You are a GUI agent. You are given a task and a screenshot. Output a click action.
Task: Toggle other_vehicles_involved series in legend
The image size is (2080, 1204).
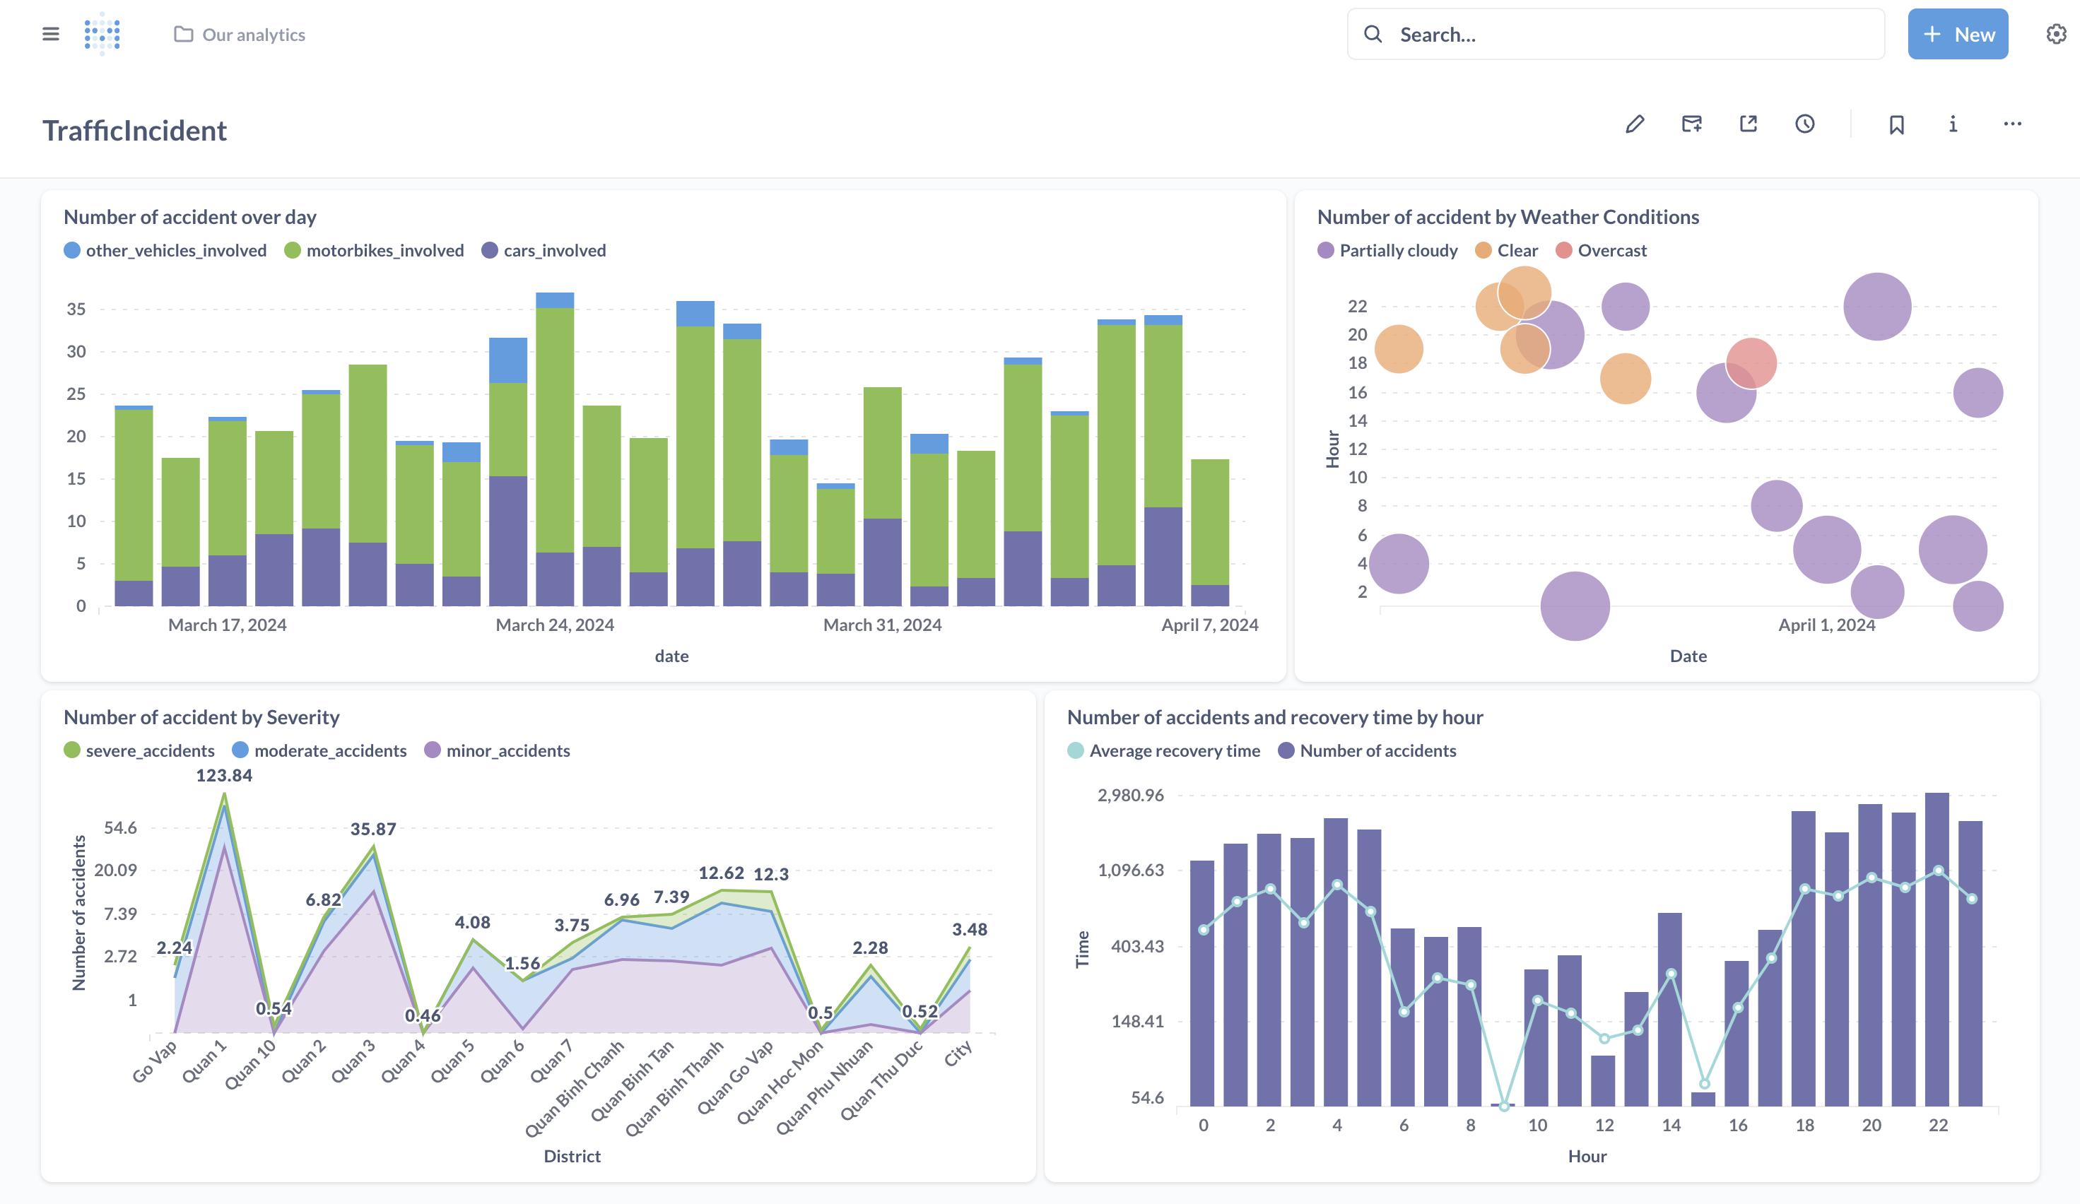(x=165, y=250)
